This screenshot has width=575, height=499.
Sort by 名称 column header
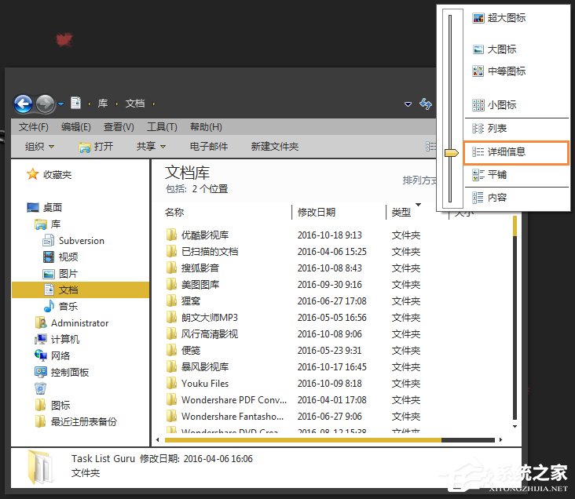(174, 212)
